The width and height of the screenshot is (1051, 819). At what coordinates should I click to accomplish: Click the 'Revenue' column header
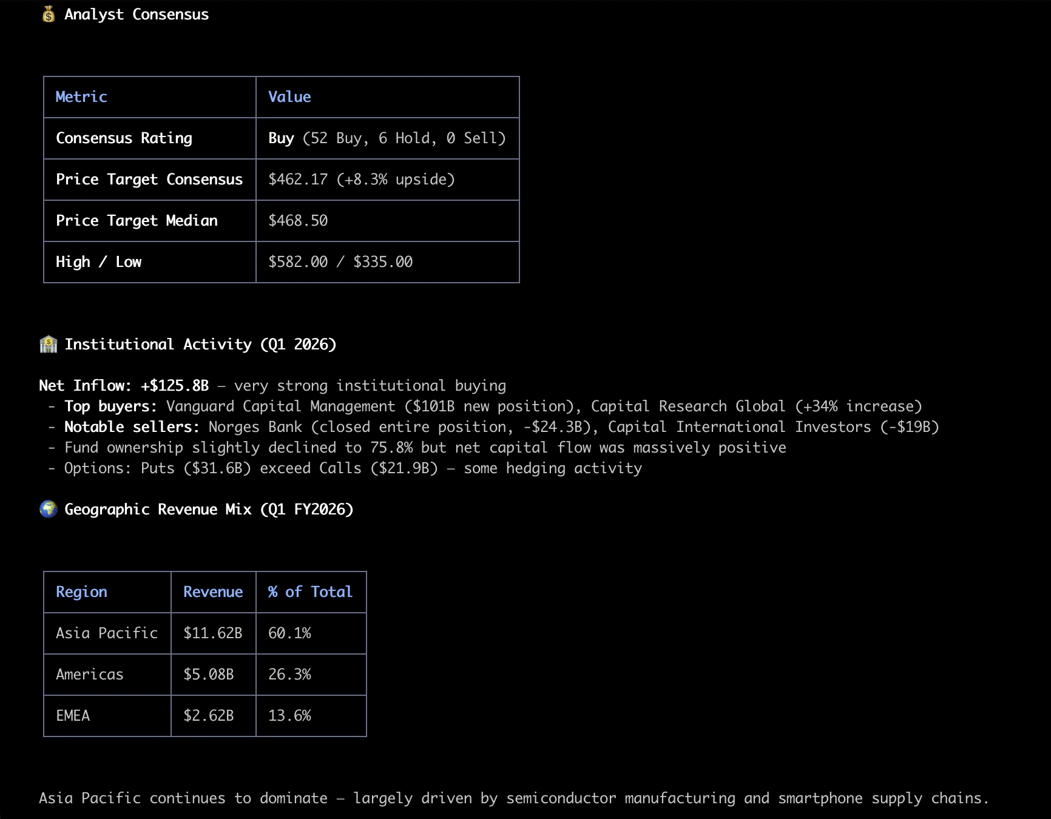213,592
